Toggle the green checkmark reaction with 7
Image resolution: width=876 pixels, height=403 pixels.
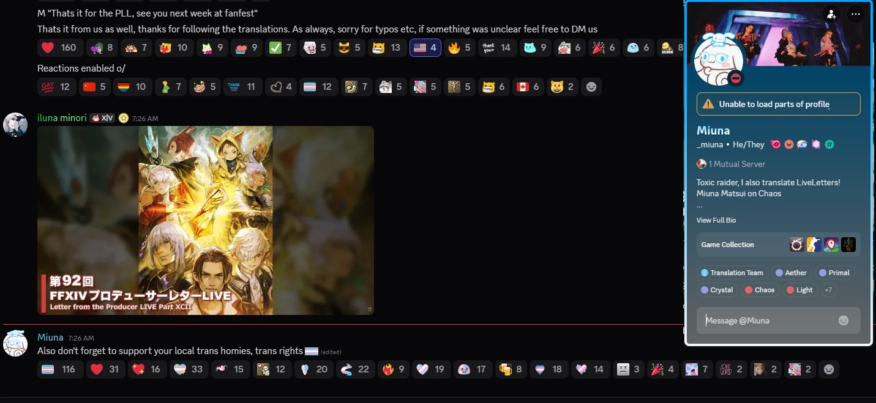[x=282, y=48]
